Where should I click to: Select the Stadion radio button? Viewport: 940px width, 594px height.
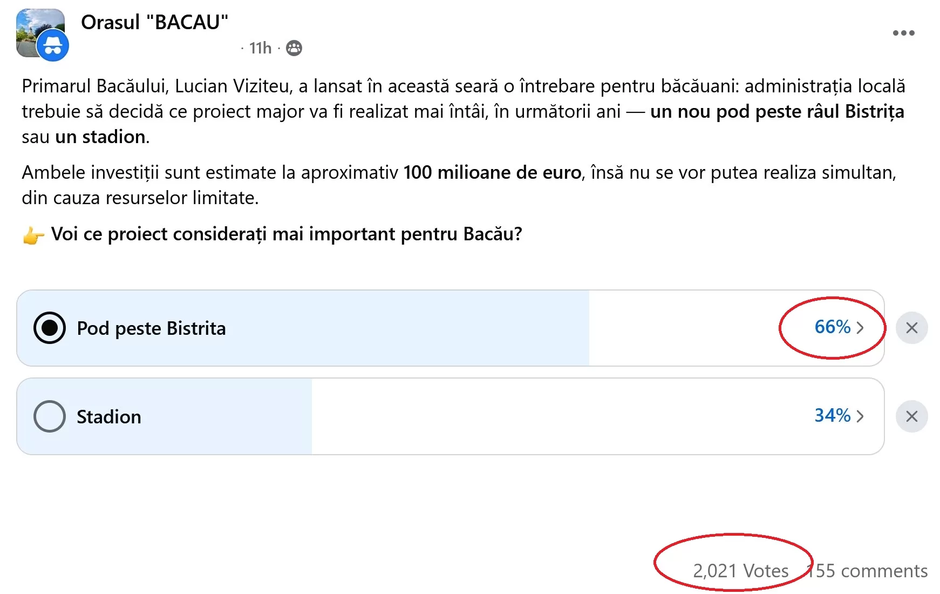pyautogui.click(x=50, y=416)
